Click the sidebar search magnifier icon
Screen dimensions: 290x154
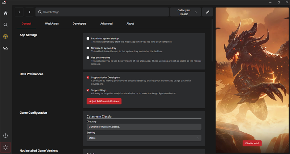click(5, 25)
